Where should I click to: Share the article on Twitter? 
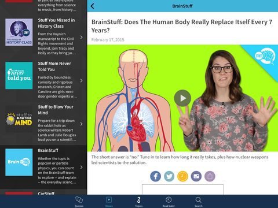click(x=169, y=176)
